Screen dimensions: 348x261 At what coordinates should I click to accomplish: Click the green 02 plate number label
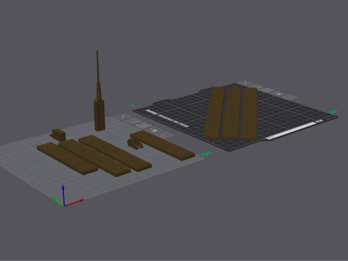tap(333, 112)
